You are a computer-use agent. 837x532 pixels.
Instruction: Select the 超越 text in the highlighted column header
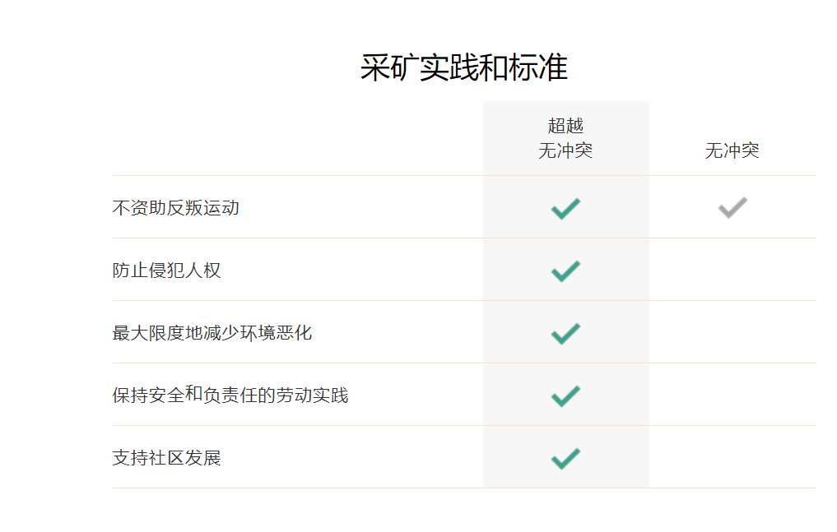click(565, 126)
